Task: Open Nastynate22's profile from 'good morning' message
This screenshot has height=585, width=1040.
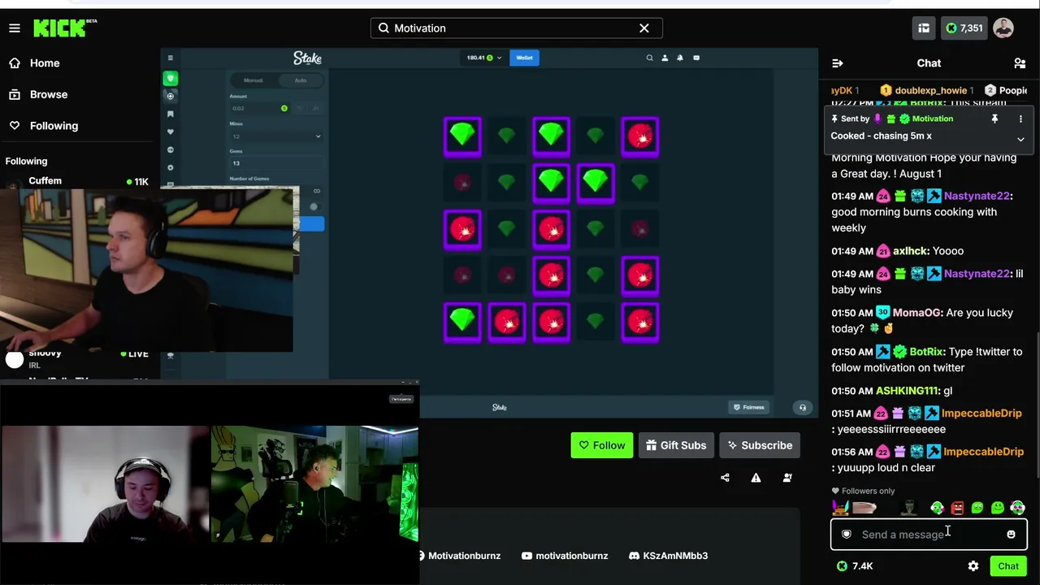Action: (976, 196)
